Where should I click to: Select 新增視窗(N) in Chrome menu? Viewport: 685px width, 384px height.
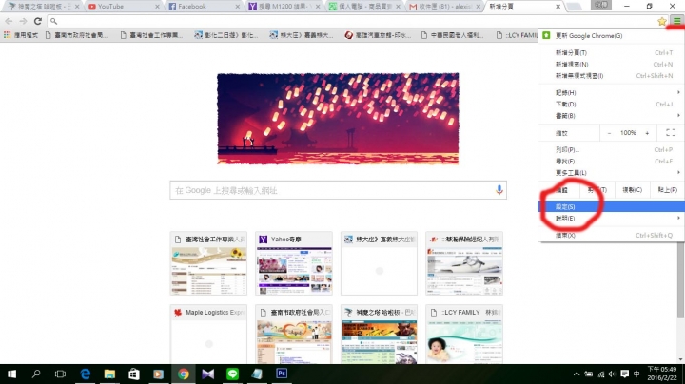[x=611, y=64]
